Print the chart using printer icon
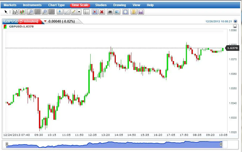The width and height of the screenshot is (242, 152). pos(110,12)
